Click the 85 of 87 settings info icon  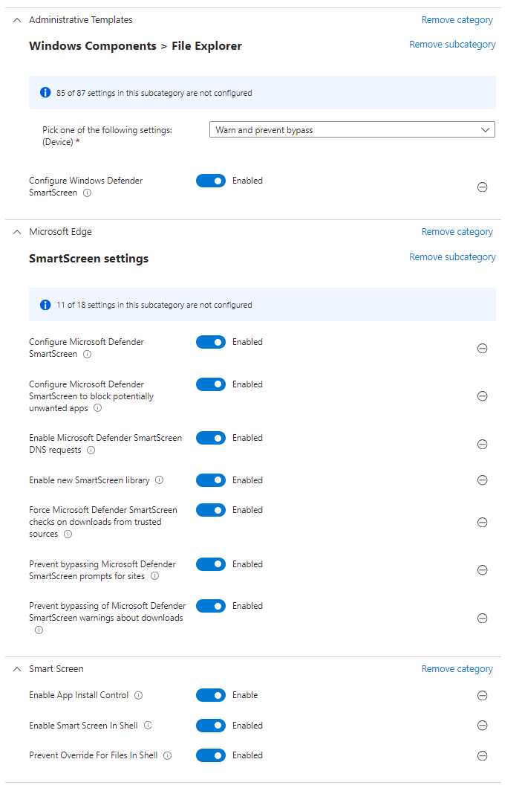coord(45,93)
